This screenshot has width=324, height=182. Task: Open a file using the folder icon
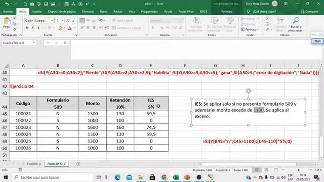(53, 4)
